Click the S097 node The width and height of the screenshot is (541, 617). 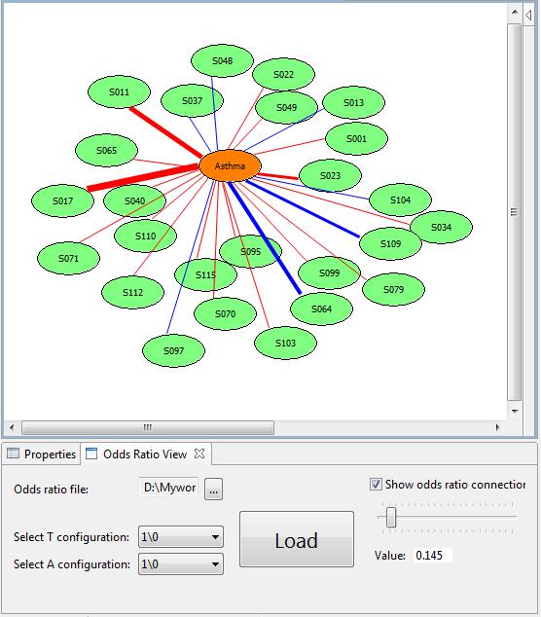pos(173,350)
